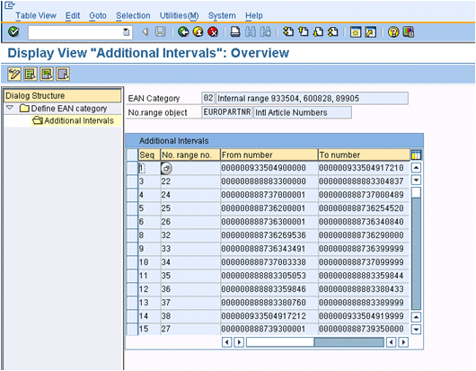
Task: Open the Additional Intervals tree folder
Action: 73,120
